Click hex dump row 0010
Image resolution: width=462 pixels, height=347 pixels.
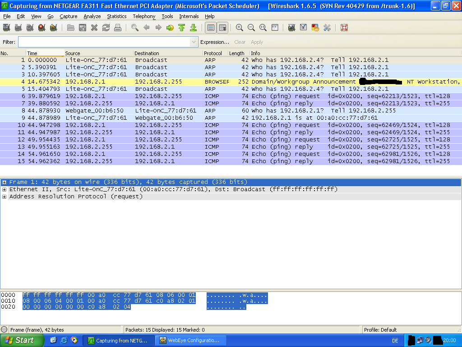click(x=134, y=300)
